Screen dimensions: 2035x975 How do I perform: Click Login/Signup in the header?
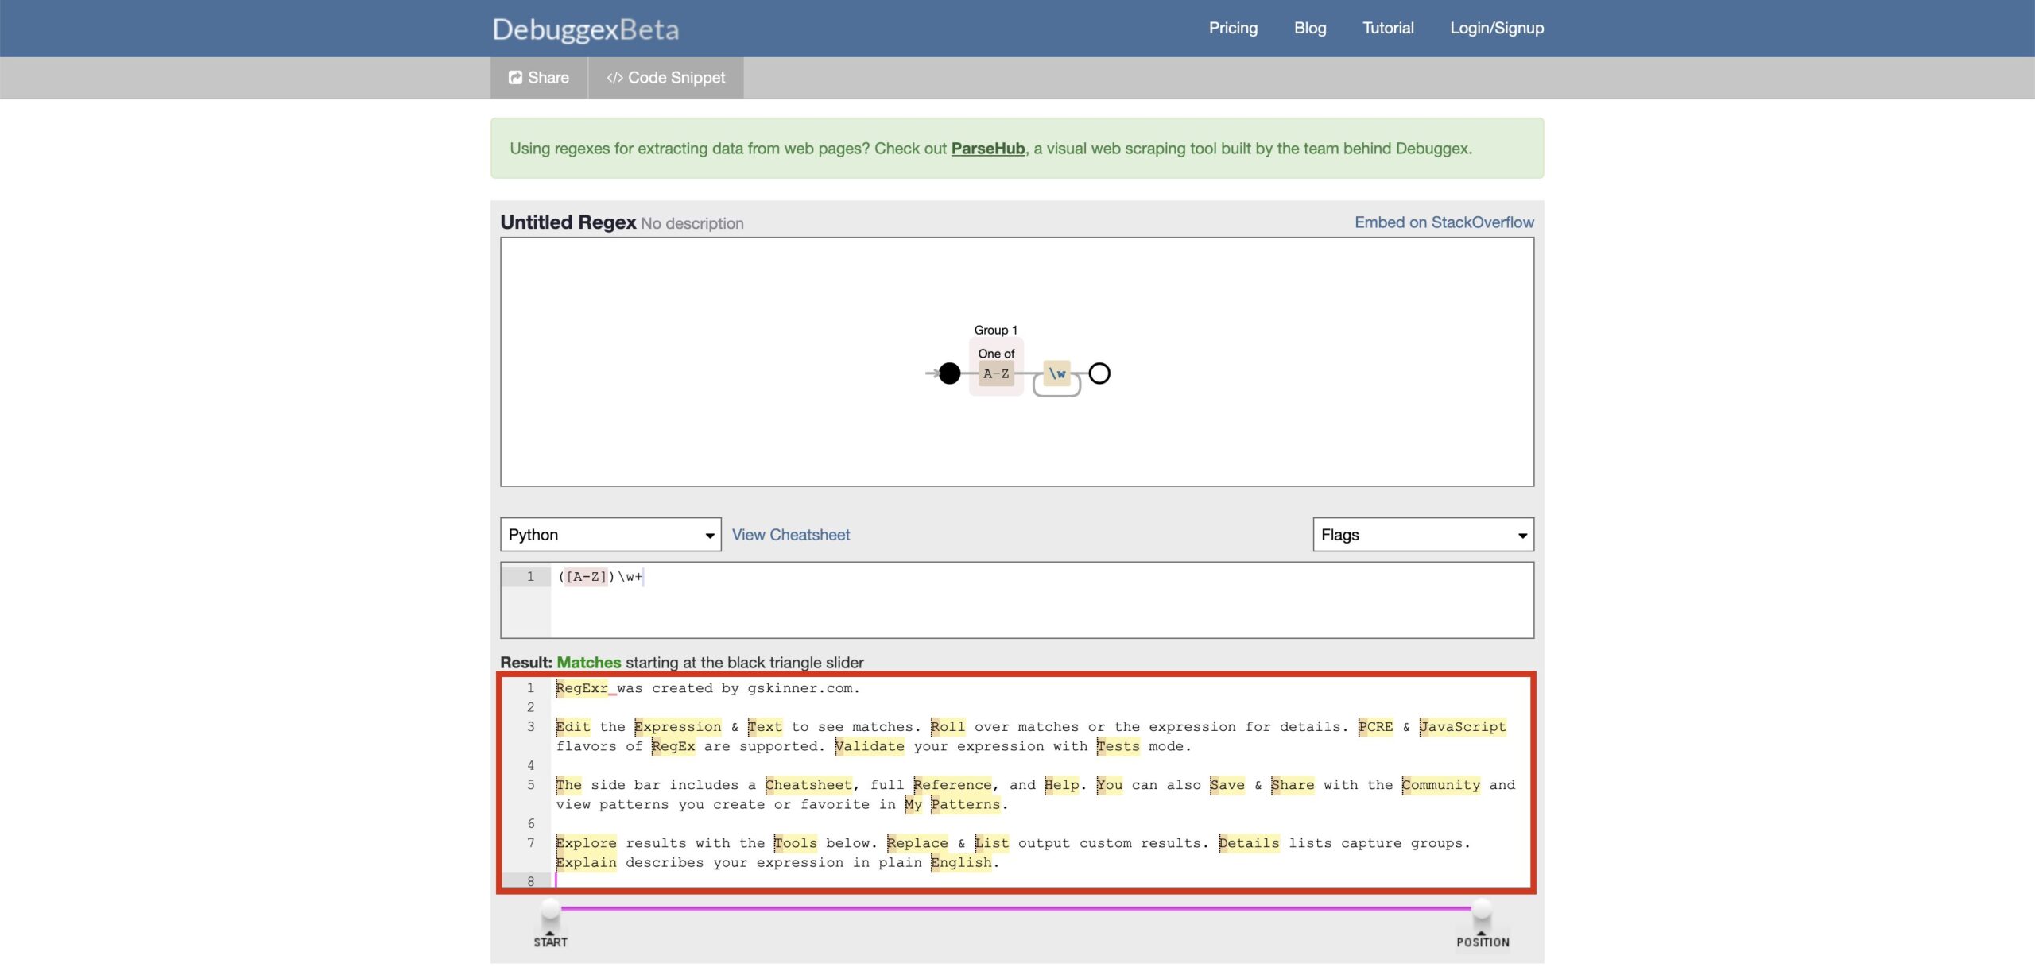1497,29
